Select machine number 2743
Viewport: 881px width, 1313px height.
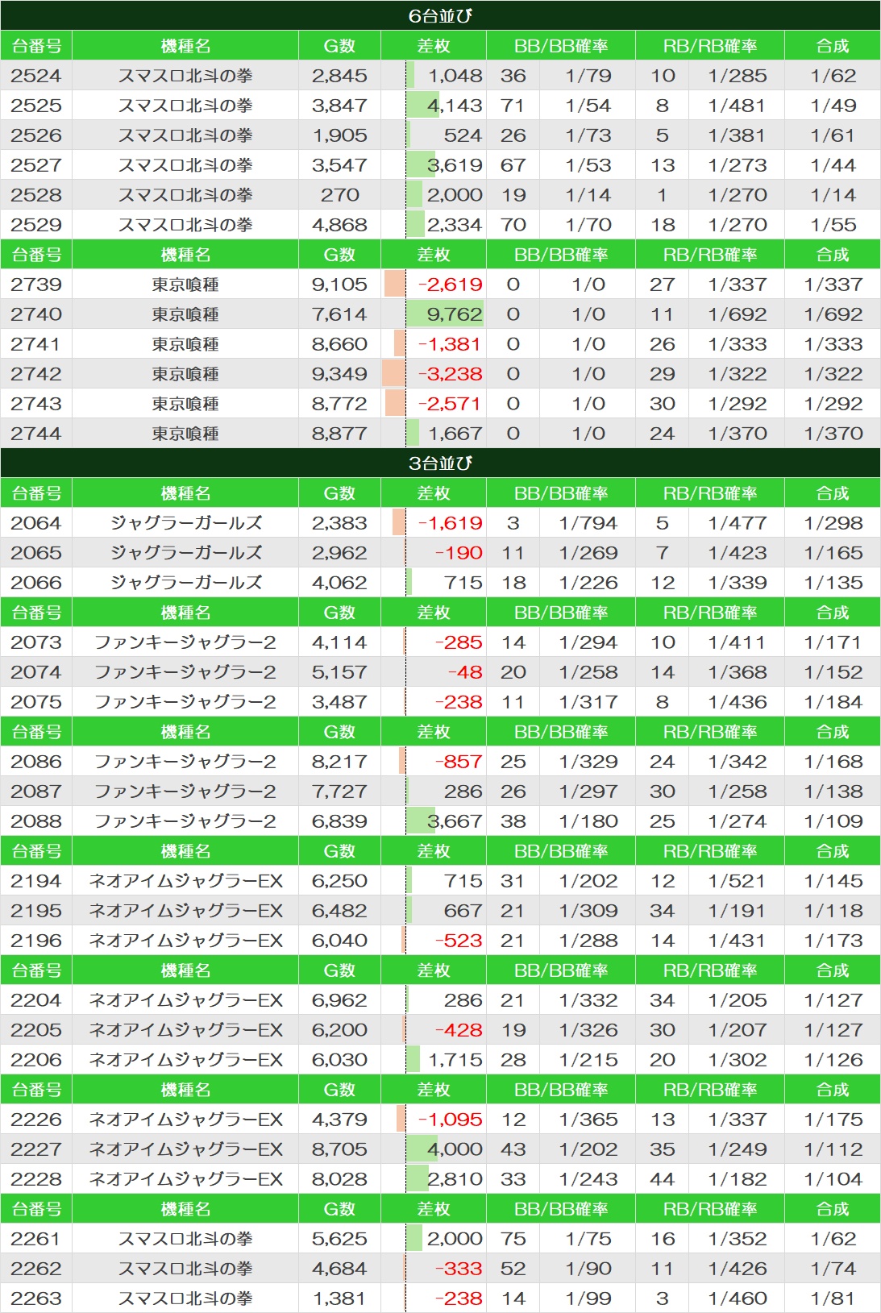[x=36, y=404]
